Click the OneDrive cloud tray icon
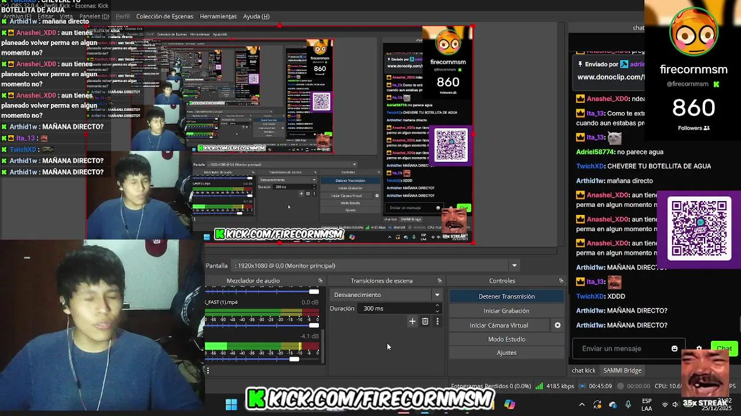The height and width of the screenshot is (416, 741). pos(613,405)
